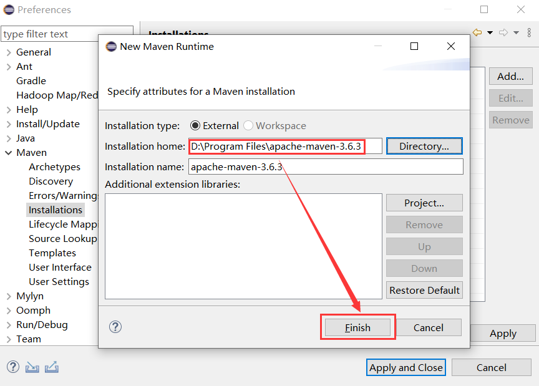Expand the Ant tree node
The height and width of the screenshot is (386, 539).
[9, 67]
